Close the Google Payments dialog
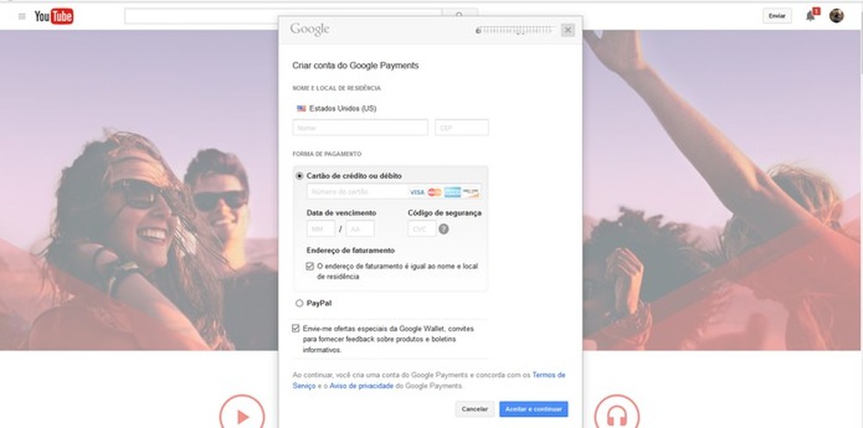863x428 pixels. pos(568,29)
